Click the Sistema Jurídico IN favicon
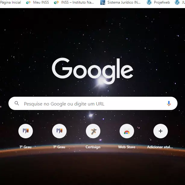This screenshot has height=185, width=185. [x=103, y=2]
